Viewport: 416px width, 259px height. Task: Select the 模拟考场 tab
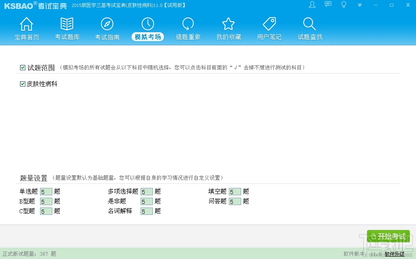(x=148, y=29)
